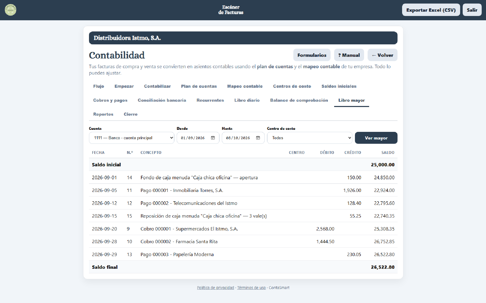Select Pago 000001 Inmobiliaria Torres entry
The height and width of the screenshot is (303, 486).
243,190
